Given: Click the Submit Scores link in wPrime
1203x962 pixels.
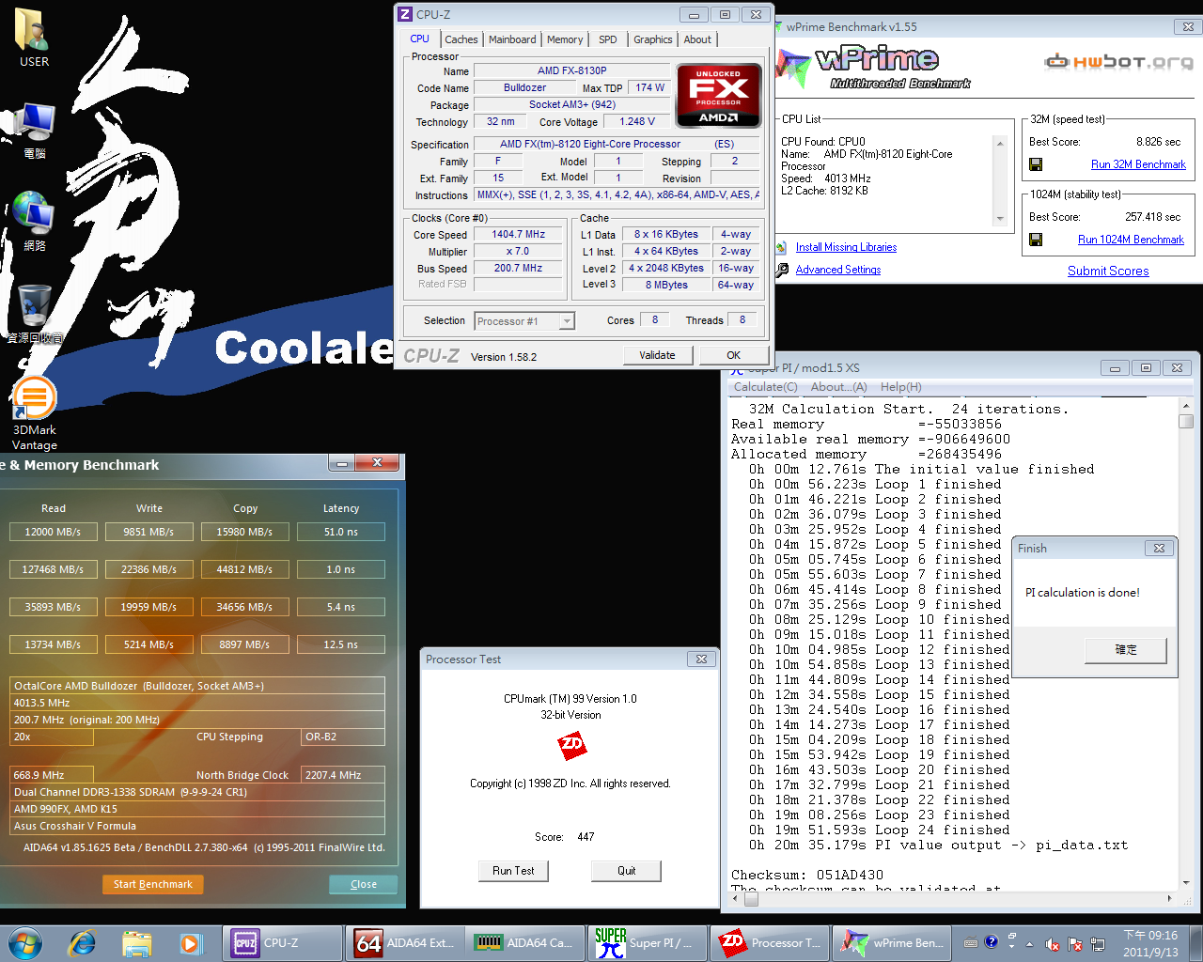Looking at the screenshot, I should pos(1108,271).
